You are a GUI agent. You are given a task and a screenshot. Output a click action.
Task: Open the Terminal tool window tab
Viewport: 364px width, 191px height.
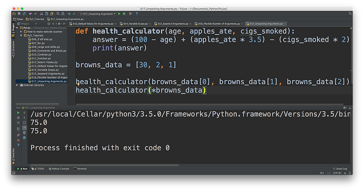click(x=80, y=169)
